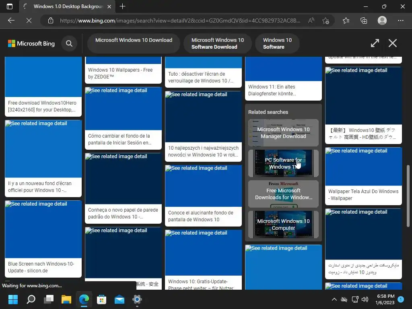Click the page vertical scrollbar thumb
This screenshot has height=309, width=412.
pyautogui.click(x=408, y=196)
